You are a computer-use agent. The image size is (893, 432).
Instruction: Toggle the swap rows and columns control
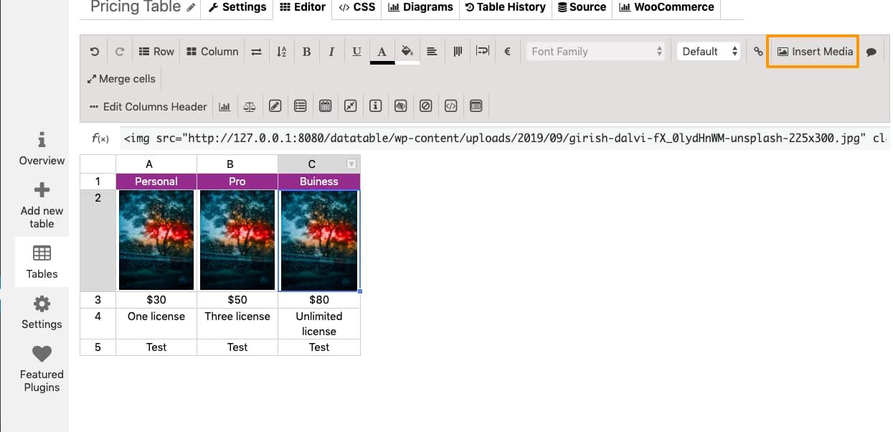(256, 51)
